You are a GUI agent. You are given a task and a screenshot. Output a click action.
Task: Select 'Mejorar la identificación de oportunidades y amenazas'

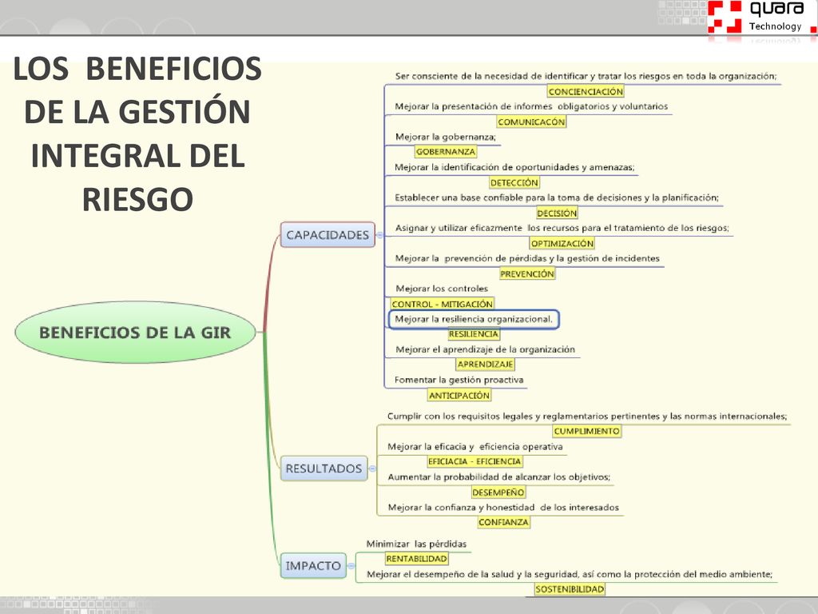(x=514, y=167)
